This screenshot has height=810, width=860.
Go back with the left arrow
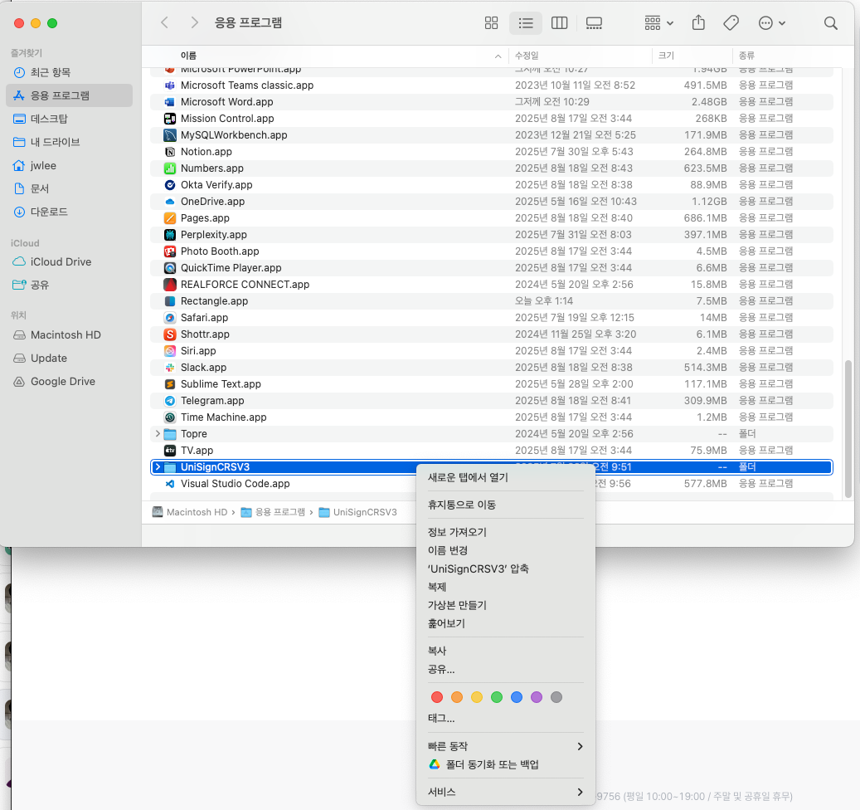click(164, 22)
